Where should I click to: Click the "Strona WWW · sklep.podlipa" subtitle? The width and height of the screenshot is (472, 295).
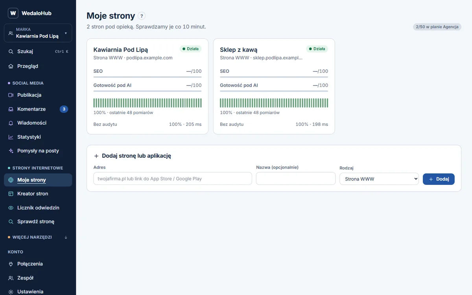click(261, 58)
